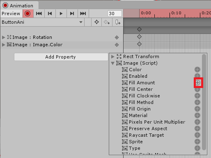Click keyframe diamond button for Image.Color row
Viewport: 211px width, 158px height.
click(117, 45)
